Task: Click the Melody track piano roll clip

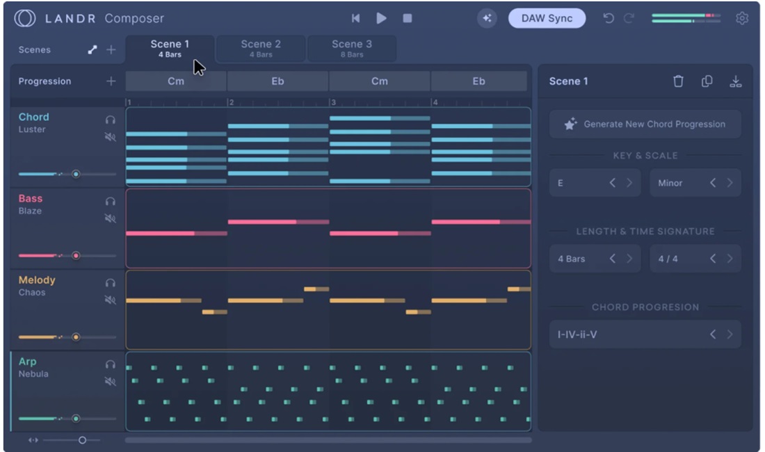Action: click(x=328, y=309)
